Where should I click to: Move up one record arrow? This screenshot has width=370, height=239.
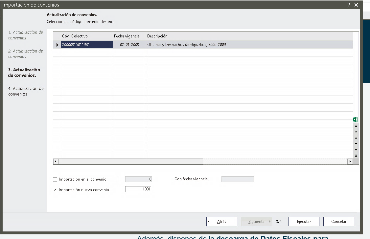(356, 138)
